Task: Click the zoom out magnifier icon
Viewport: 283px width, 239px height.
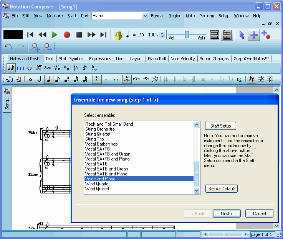Action: [x=48, y=47]
